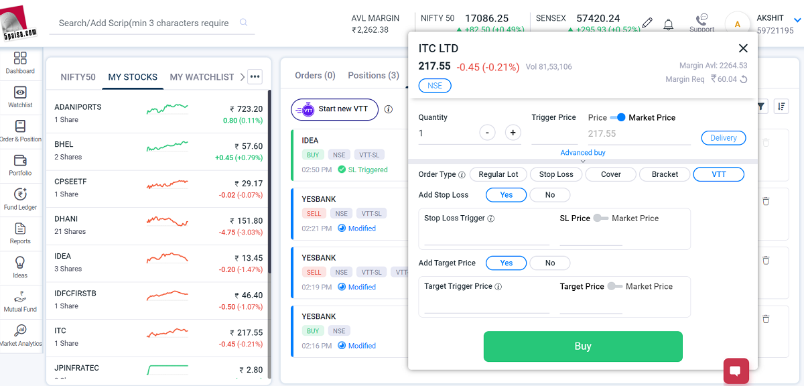Viewport: 804px width, 386px height.
Task: Choose Cover order type
Action: coord(611,174)
